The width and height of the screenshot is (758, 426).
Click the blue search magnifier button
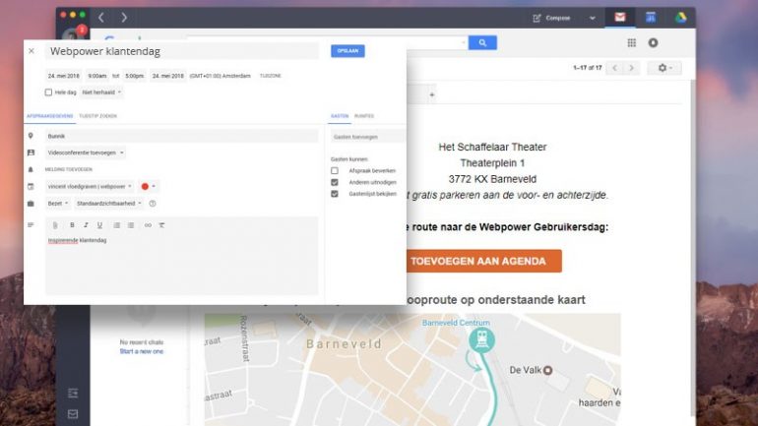point(482,42)
